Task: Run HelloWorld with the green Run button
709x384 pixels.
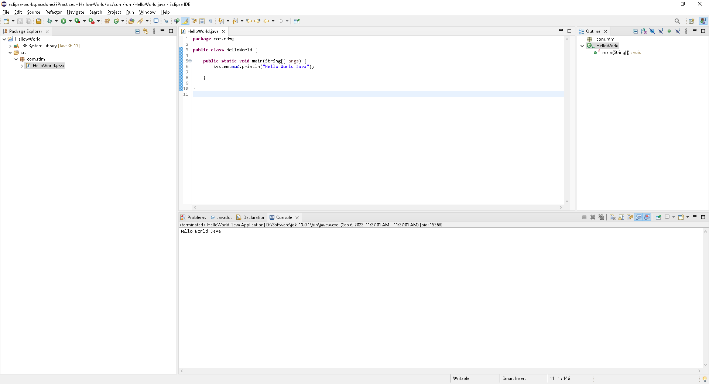Action: [x=64, y=21]
